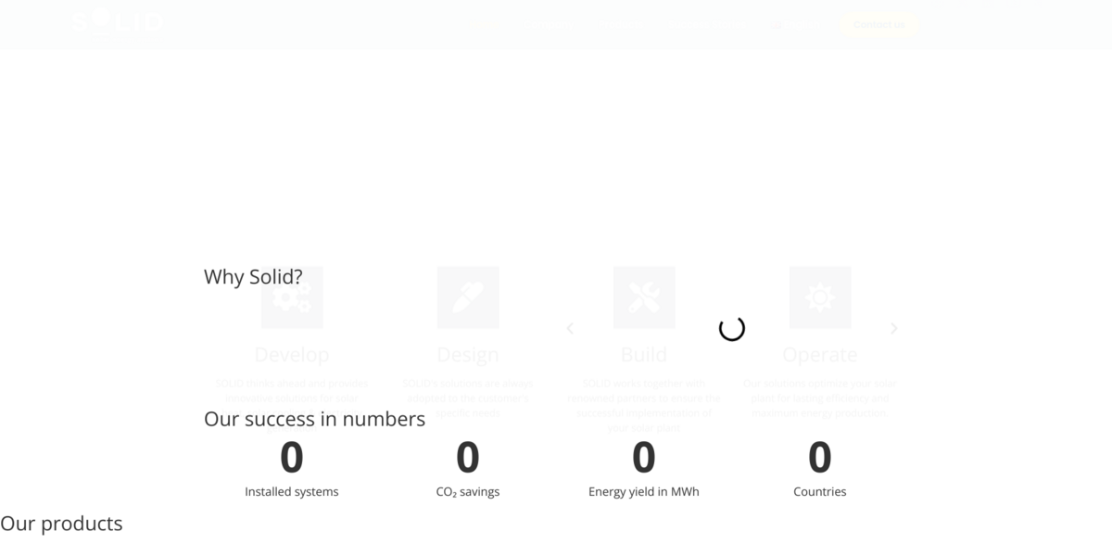Screen dimensions: 1112x544
Task: Go to previous slide with left chevron
Action: tap(570, 328)
